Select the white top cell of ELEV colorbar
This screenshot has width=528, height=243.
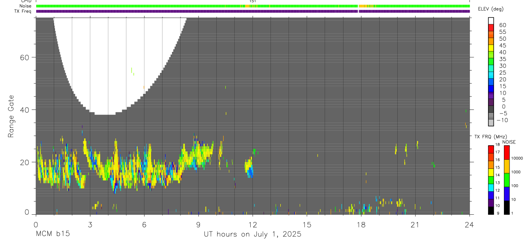(491, 20)
